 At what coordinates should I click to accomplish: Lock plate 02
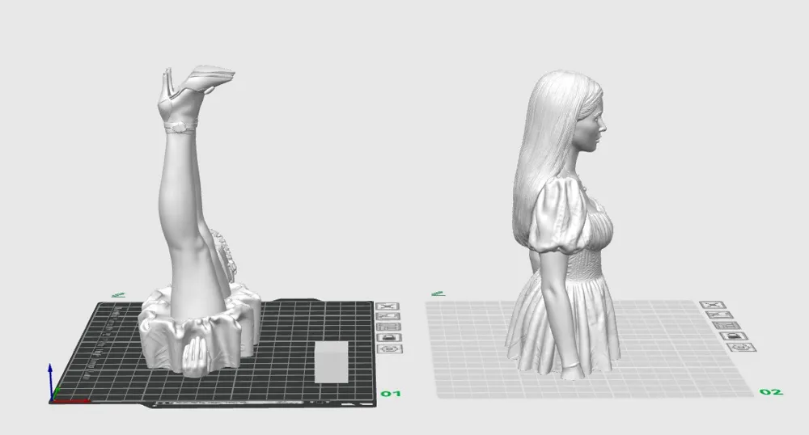pyautogui.click(x=735, y=336)
